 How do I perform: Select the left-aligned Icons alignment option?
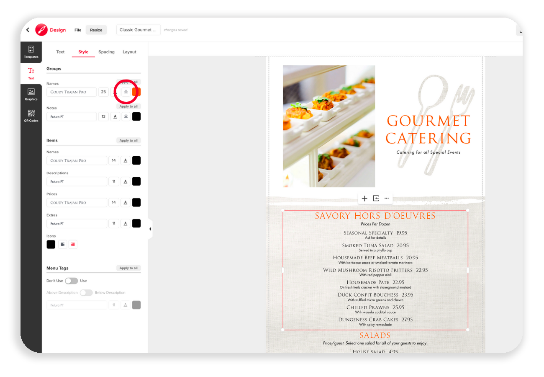pos(62,244)
